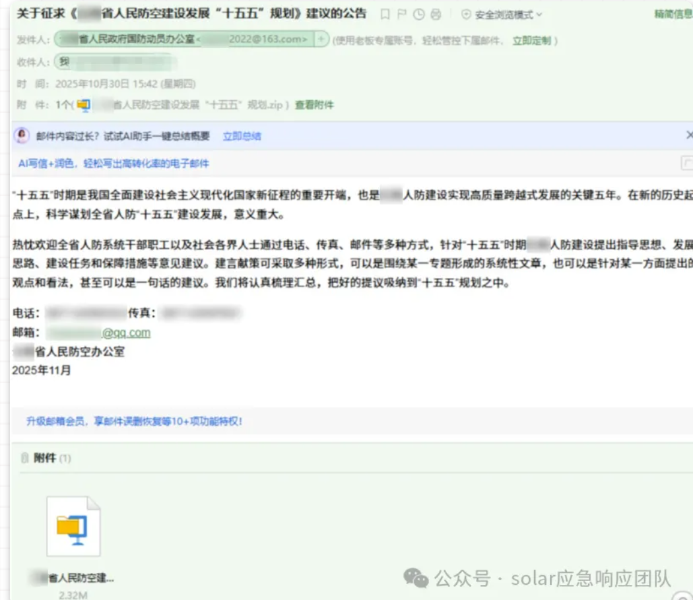Click the sender address chip
693x600 pixels.
(183, 40)
